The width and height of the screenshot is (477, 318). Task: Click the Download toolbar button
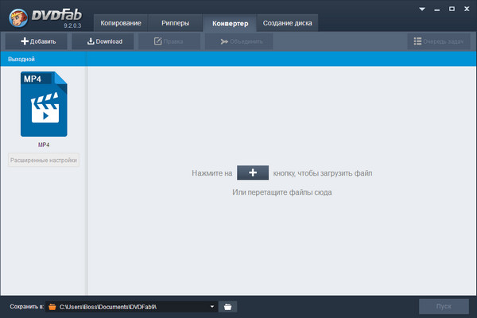click(x=104, y=41)
